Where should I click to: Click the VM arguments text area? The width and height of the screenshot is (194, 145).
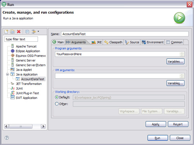point(118,76)
